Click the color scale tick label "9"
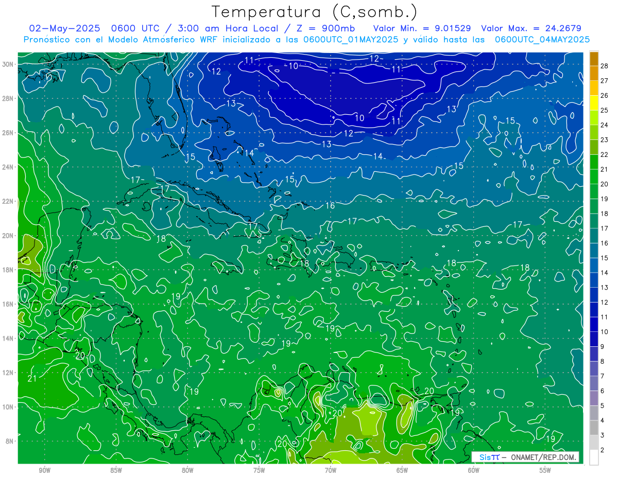This screenshot has height=477, width=618. 603,347
